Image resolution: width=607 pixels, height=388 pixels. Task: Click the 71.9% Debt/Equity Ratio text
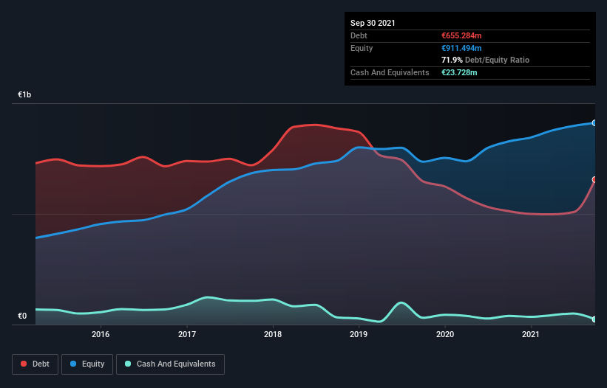coord(485,60)
